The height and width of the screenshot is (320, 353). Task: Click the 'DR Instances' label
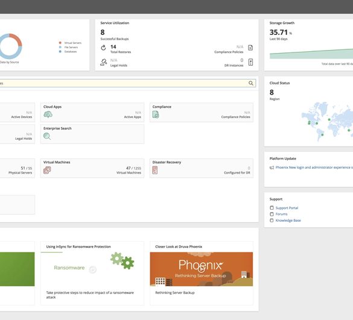tap(234, 66)
